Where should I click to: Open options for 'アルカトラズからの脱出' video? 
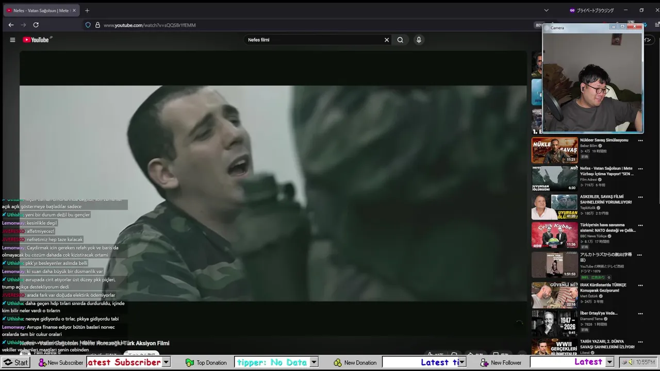tap(640, 255)
